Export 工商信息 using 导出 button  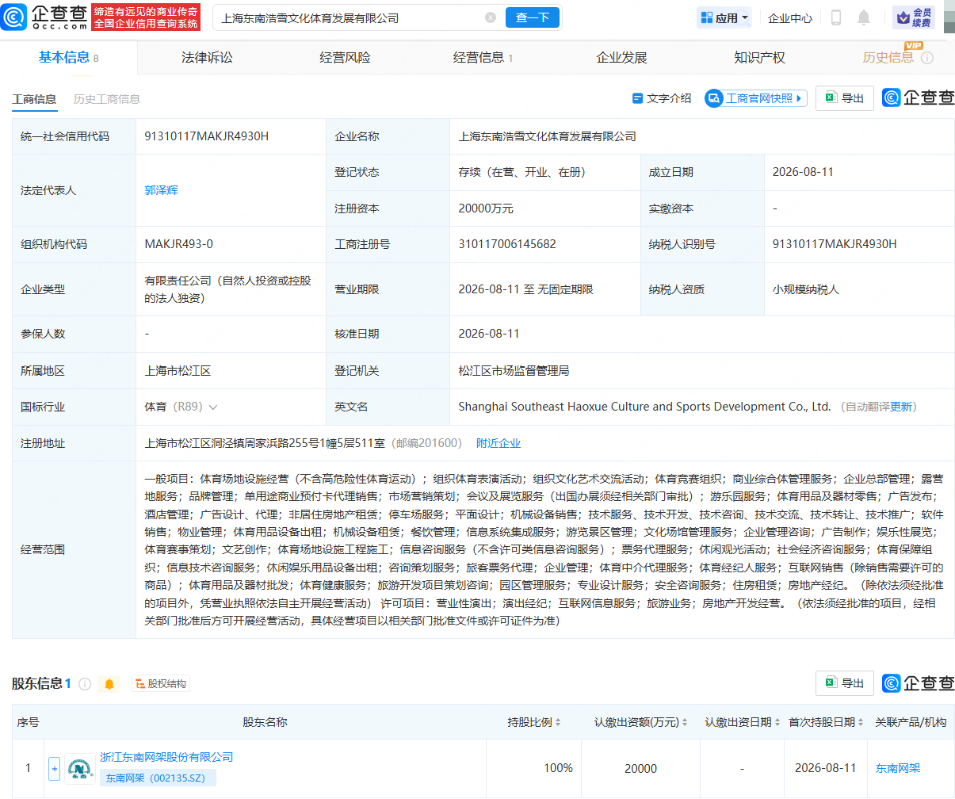(x=845, y=98)
